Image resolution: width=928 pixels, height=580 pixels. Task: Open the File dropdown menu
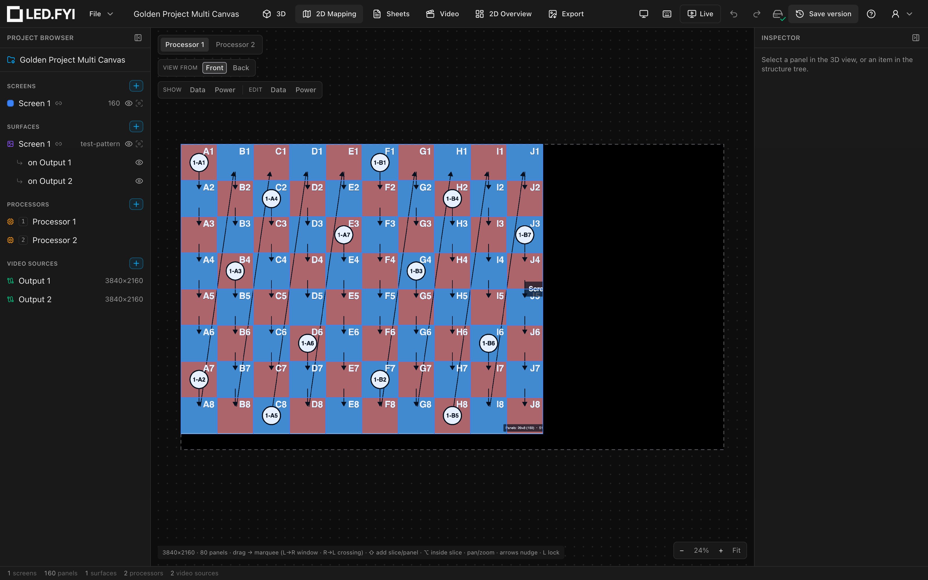click(101, 14)
